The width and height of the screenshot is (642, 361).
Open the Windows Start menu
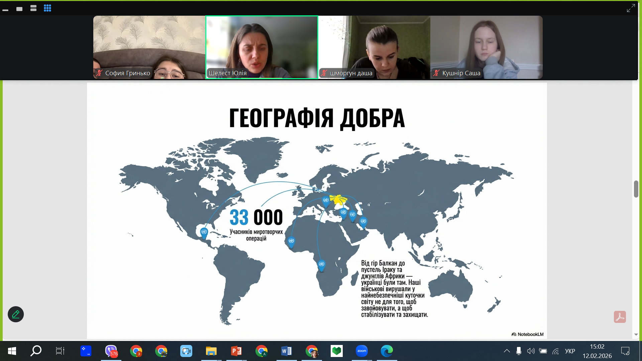tap(12, 351)
